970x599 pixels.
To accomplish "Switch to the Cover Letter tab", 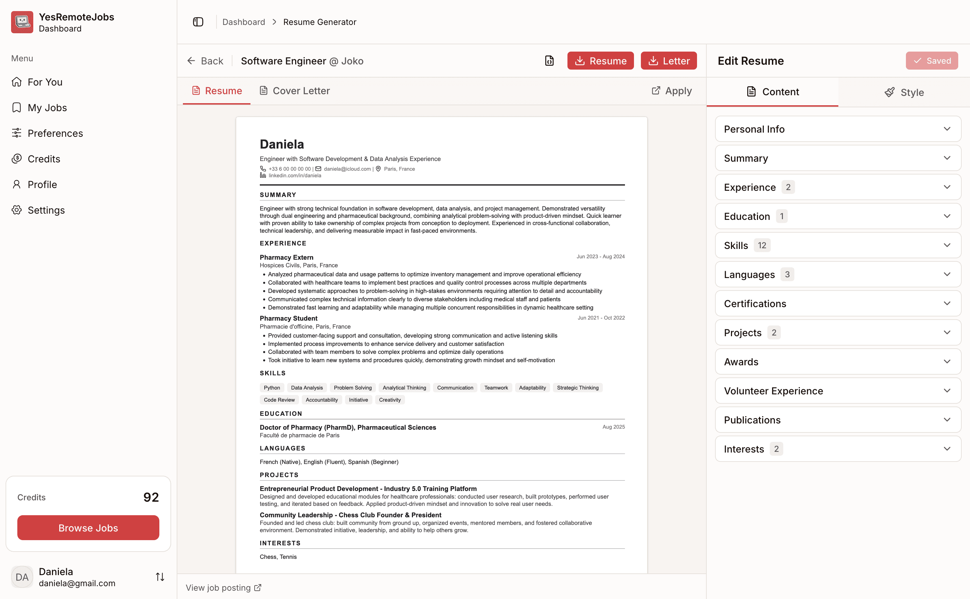I will tap(294, 90).
